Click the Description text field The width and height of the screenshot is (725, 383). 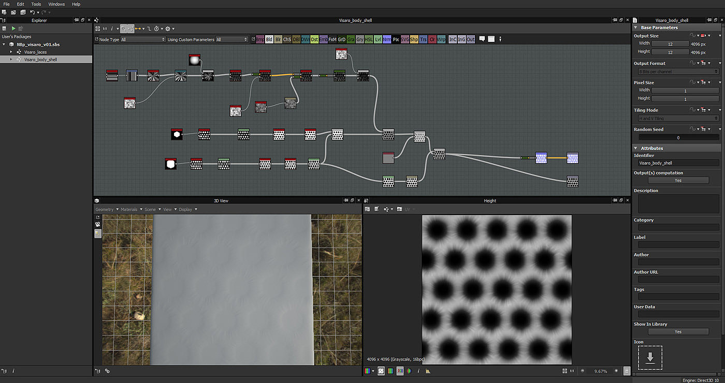point(678,203)
